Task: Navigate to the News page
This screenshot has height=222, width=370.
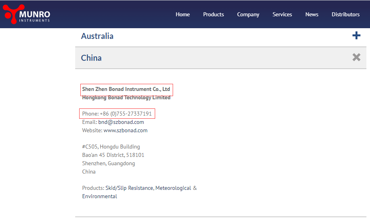Action: pos(312,14)
